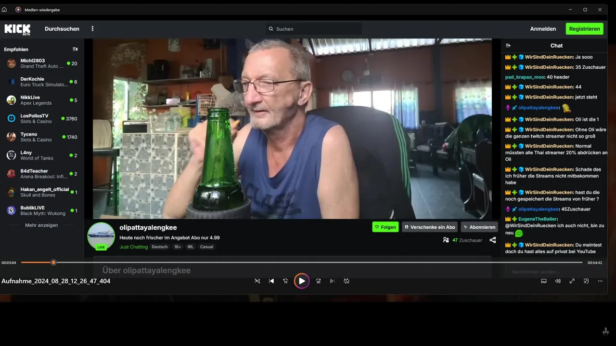Click the olipattayalengkee live avatar
Image resolution: width=616 pixels, height=346 pixels.
point(101,236)
